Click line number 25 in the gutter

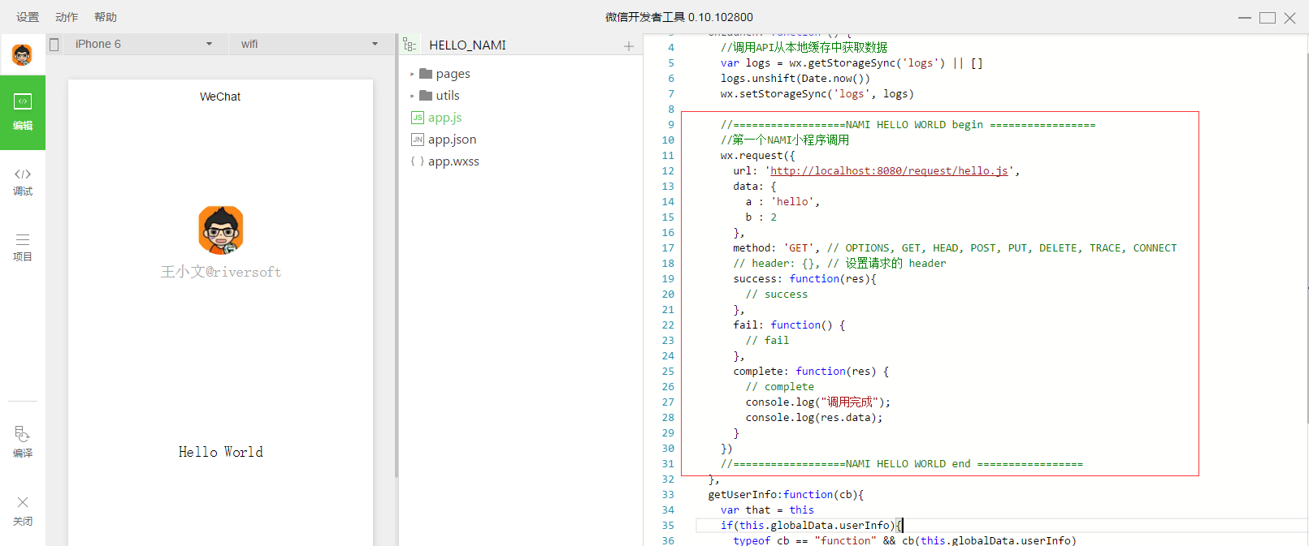coord(668,372)
